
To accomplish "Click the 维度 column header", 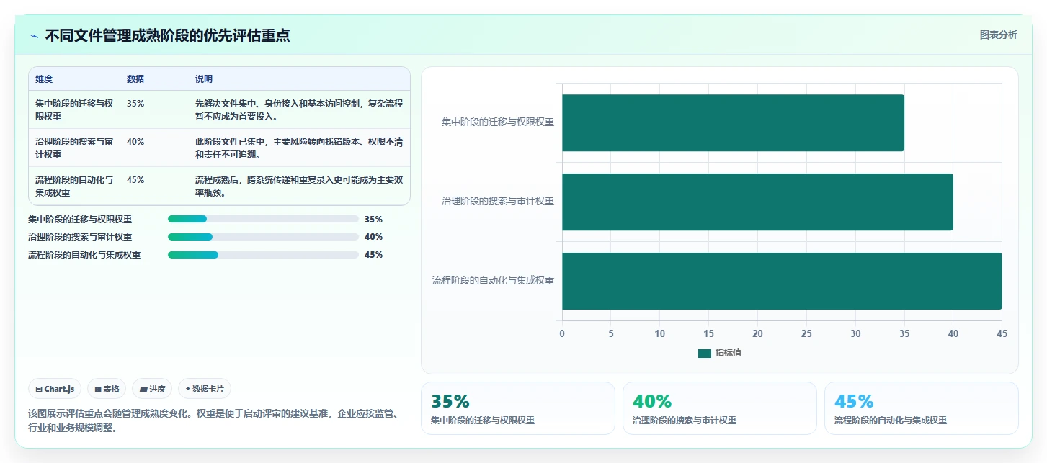I will 44,79.
